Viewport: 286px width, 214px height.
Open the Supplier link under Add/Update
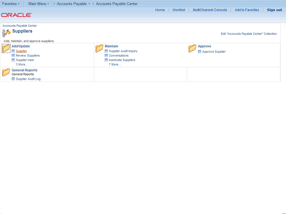coord(21,51)
